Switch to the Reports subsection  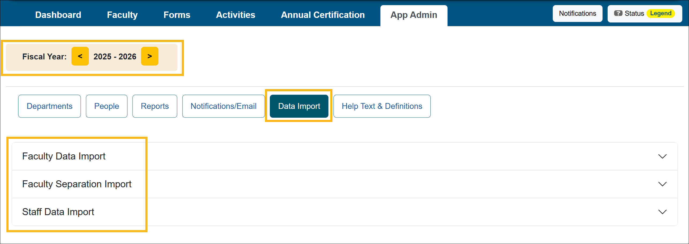click(x=154, y=106)
